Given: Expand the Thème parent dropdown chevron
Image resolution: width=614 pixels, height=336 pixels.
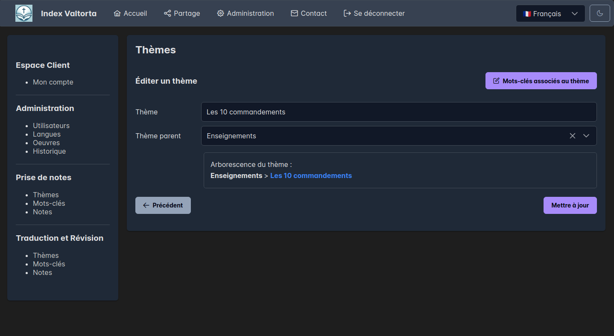Looking at the screenshot, I should pyautogui.click(x=586, y=136).
